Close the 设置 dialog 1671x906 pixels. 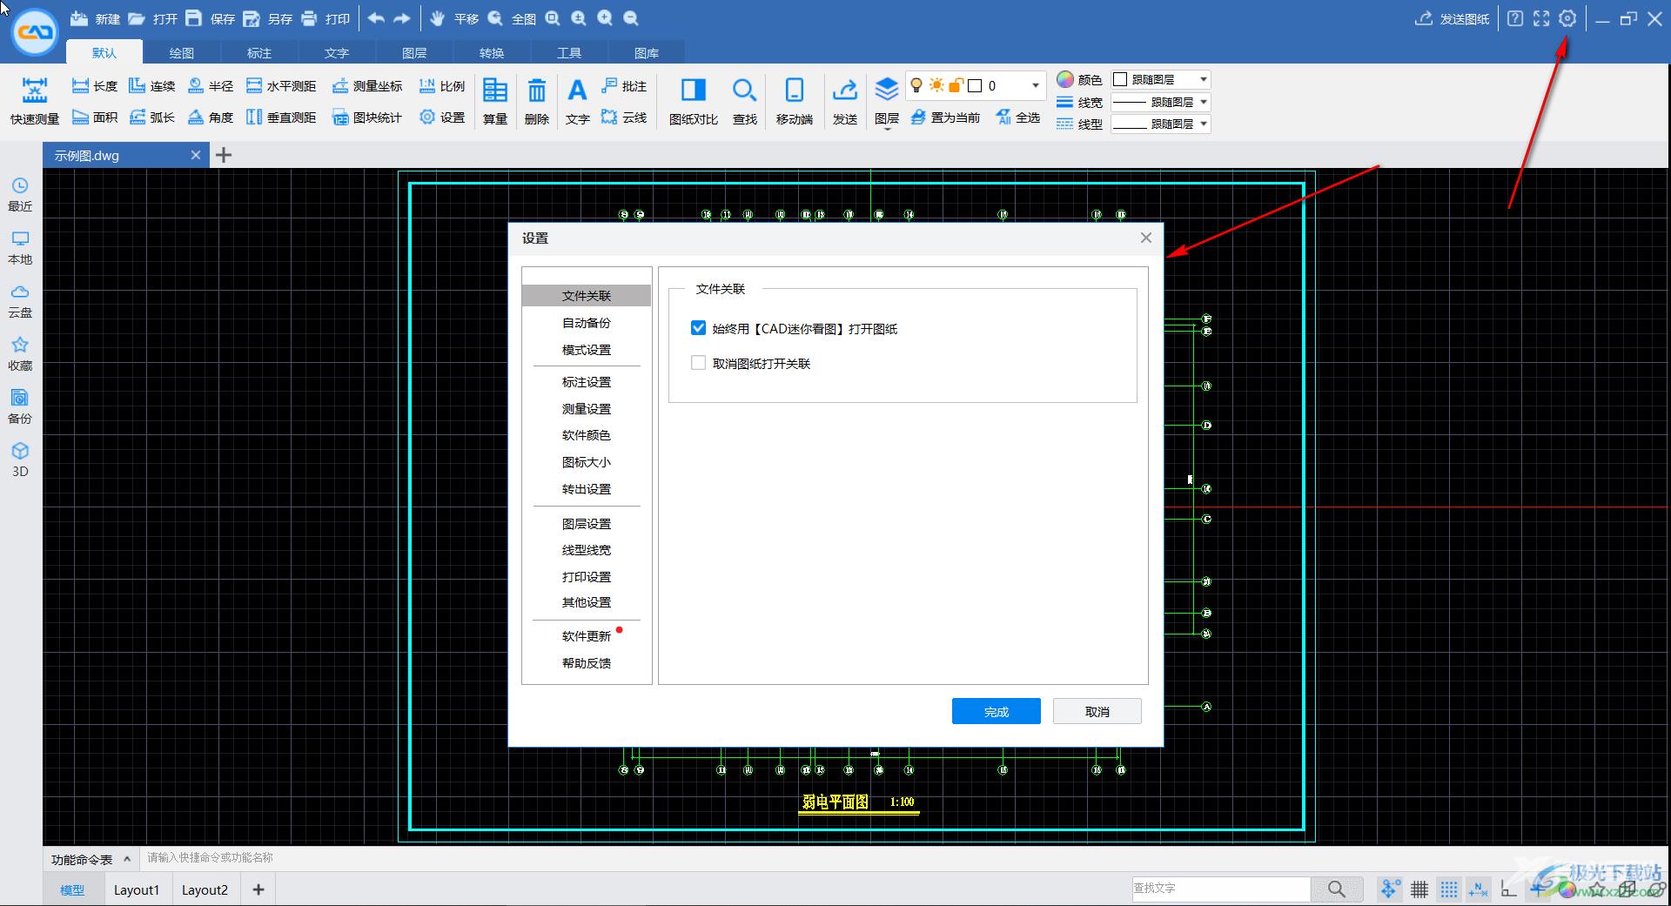point(1145,238)
